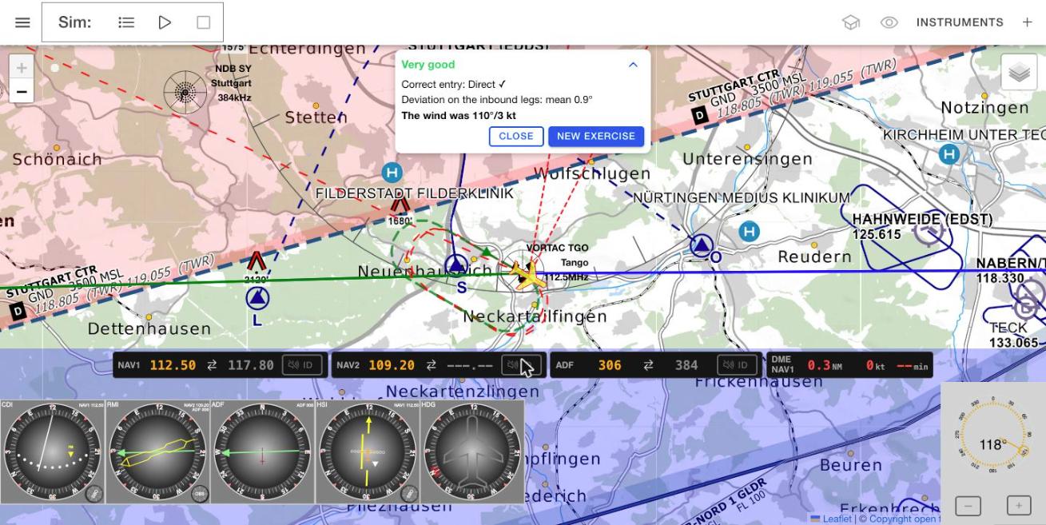The image size is (1046, 525).
Task: Start a NEW EXERCISE
Action: [596, 136]
